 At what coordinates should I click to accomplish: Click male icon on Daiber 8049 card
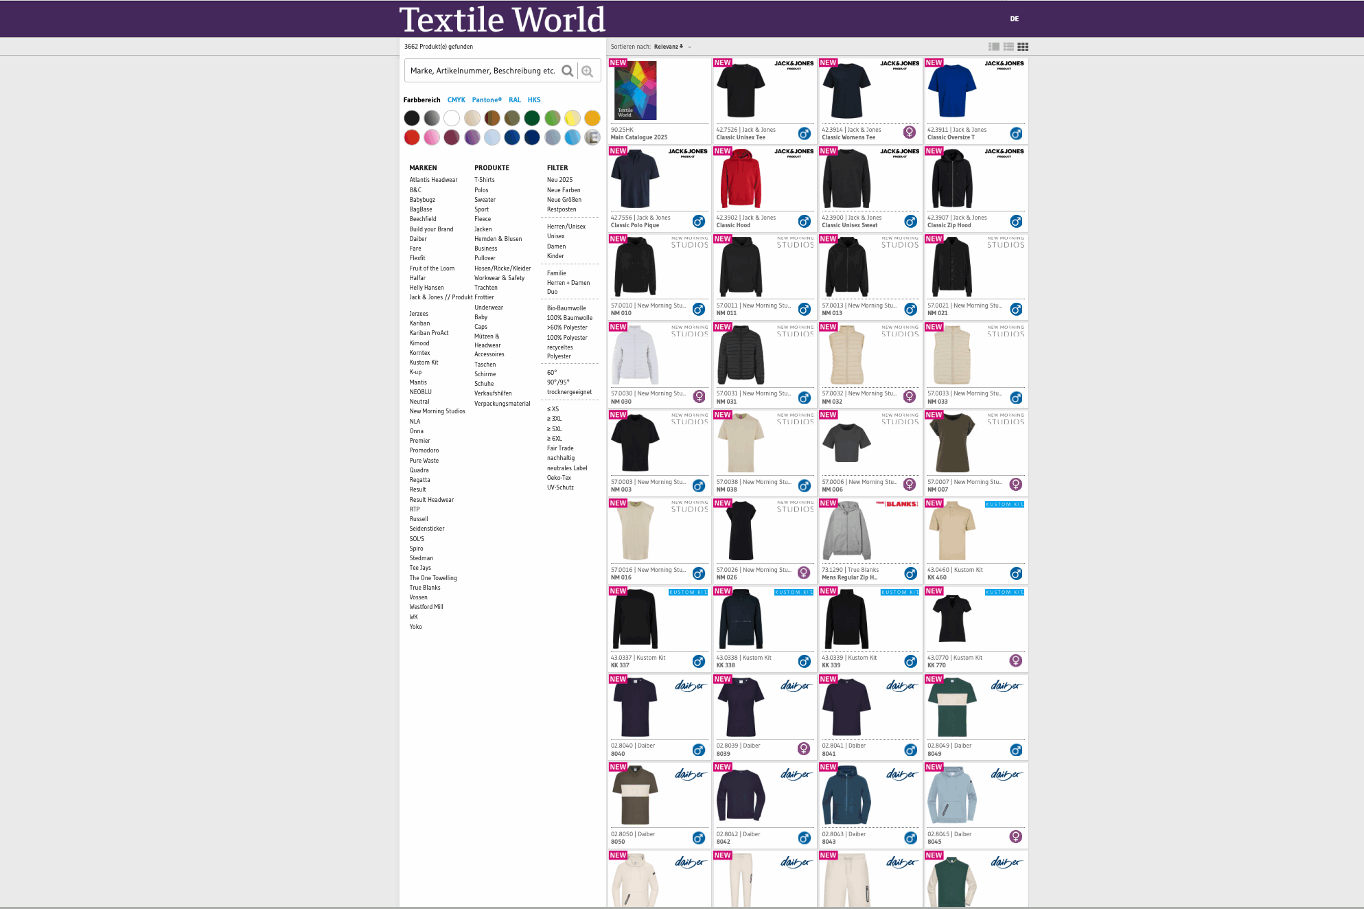click(x=1016, y=750)
